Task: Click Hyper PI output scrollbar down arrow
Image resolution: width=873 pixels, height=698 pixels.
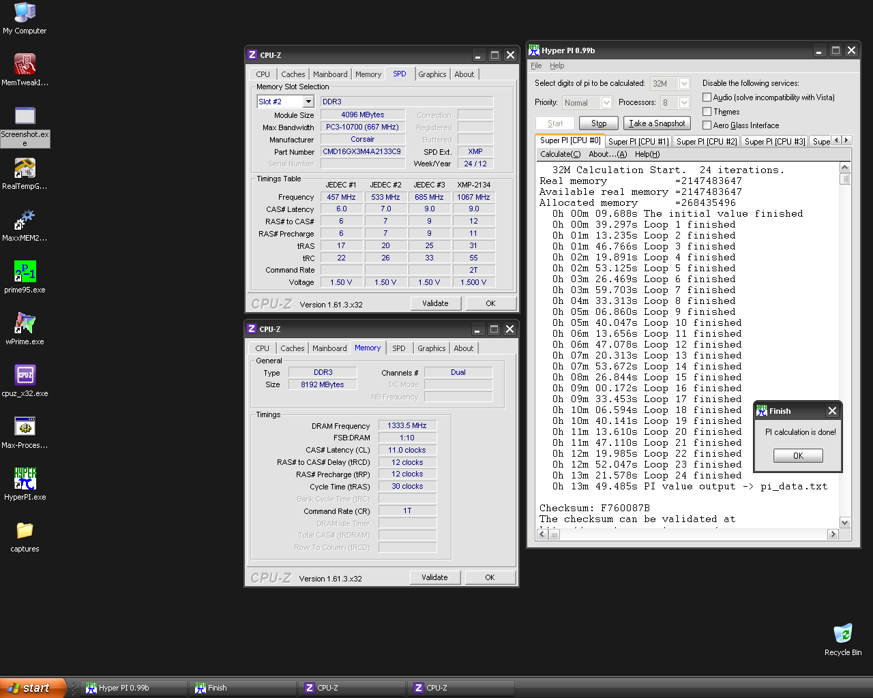Action: [845, 523]
